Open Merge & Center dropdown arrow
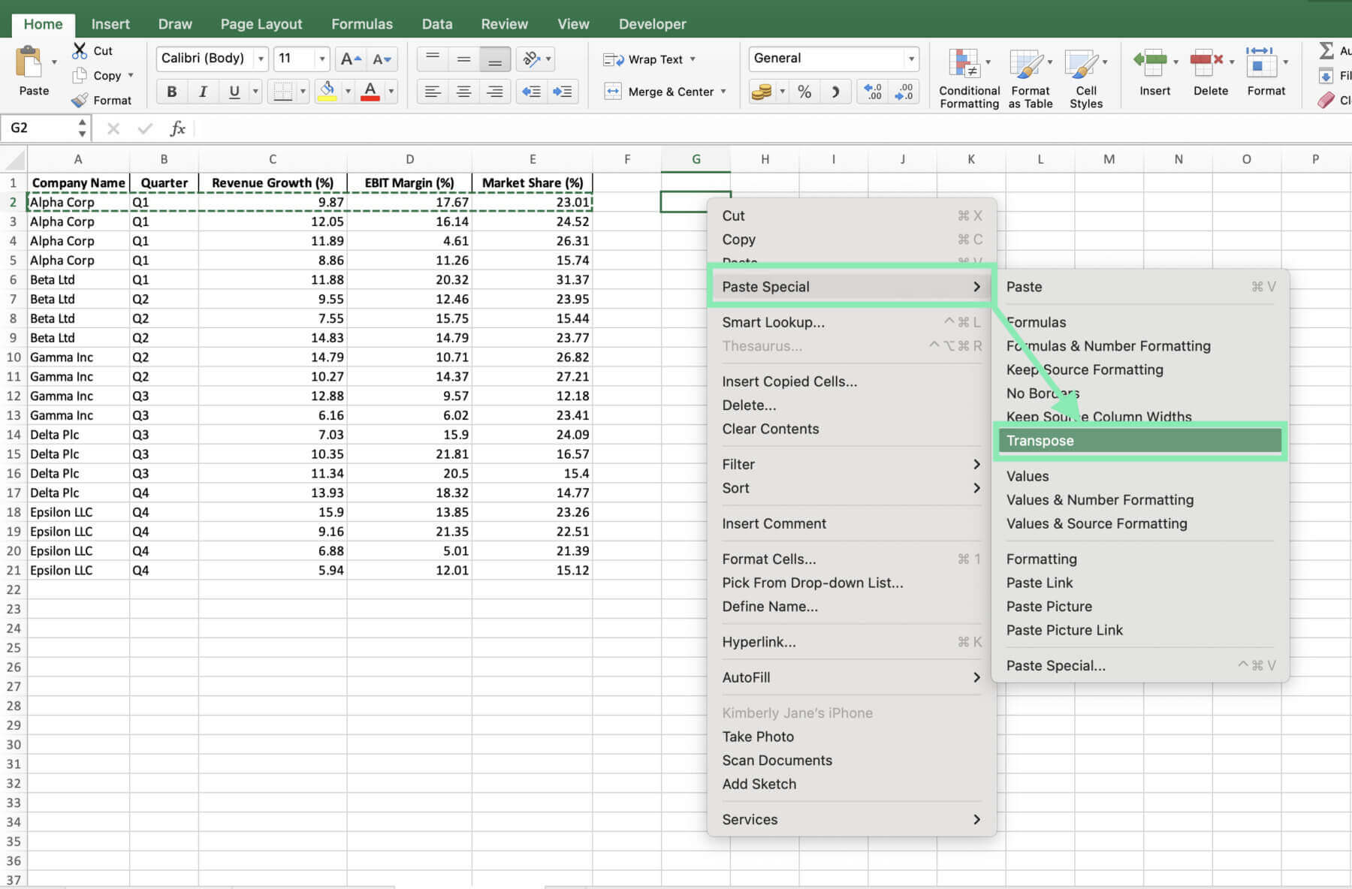1352x889 pixels. click(723, 92)
